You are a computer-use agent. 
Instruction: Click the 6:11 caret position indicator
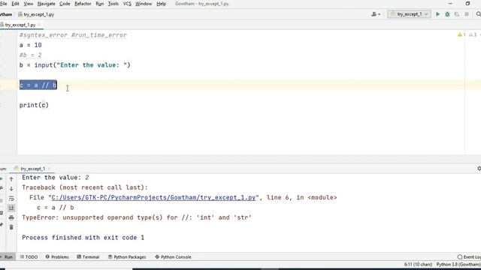click(418, 264)
